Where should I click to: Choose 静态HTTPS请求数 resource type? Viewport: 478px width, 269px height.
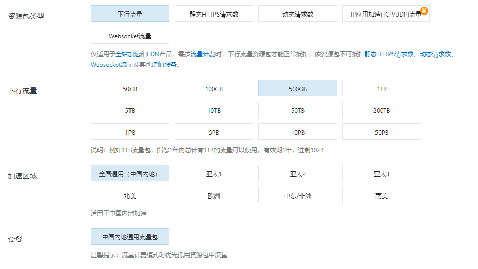[x=213, y=14]
